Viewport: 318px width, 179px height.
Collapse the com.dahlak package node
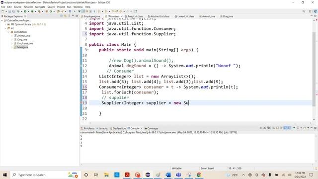pyautogui.click(x=8, y=32)
